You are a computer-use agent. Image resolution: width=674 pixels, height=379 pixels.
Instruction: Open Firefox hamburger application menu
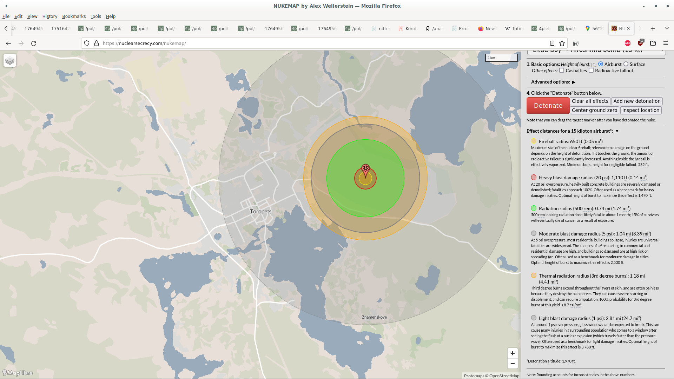click(665, 44)
